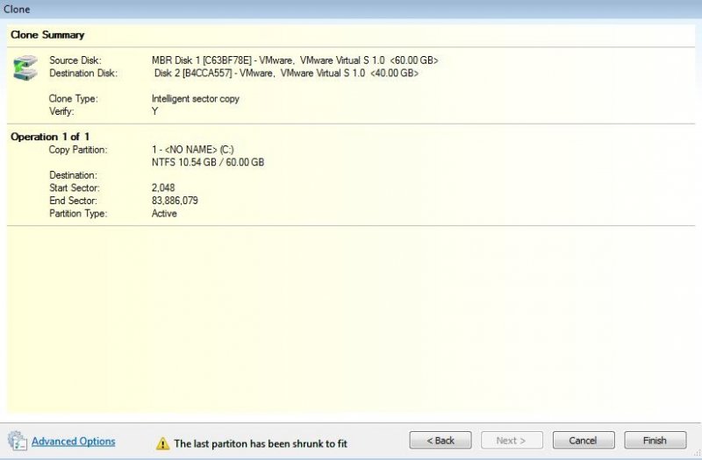
Task: Click the 'Partition Type:' label
Action: pos(78,213)
